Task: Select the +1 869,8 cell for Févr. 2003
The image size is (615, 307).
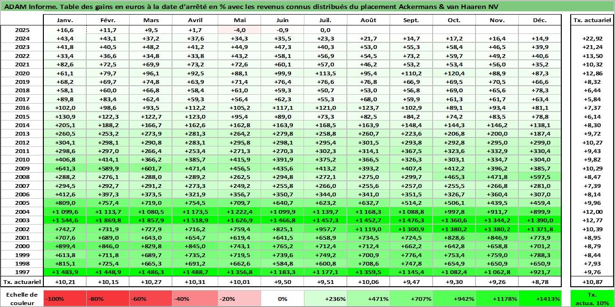Action: coord(108,220)
